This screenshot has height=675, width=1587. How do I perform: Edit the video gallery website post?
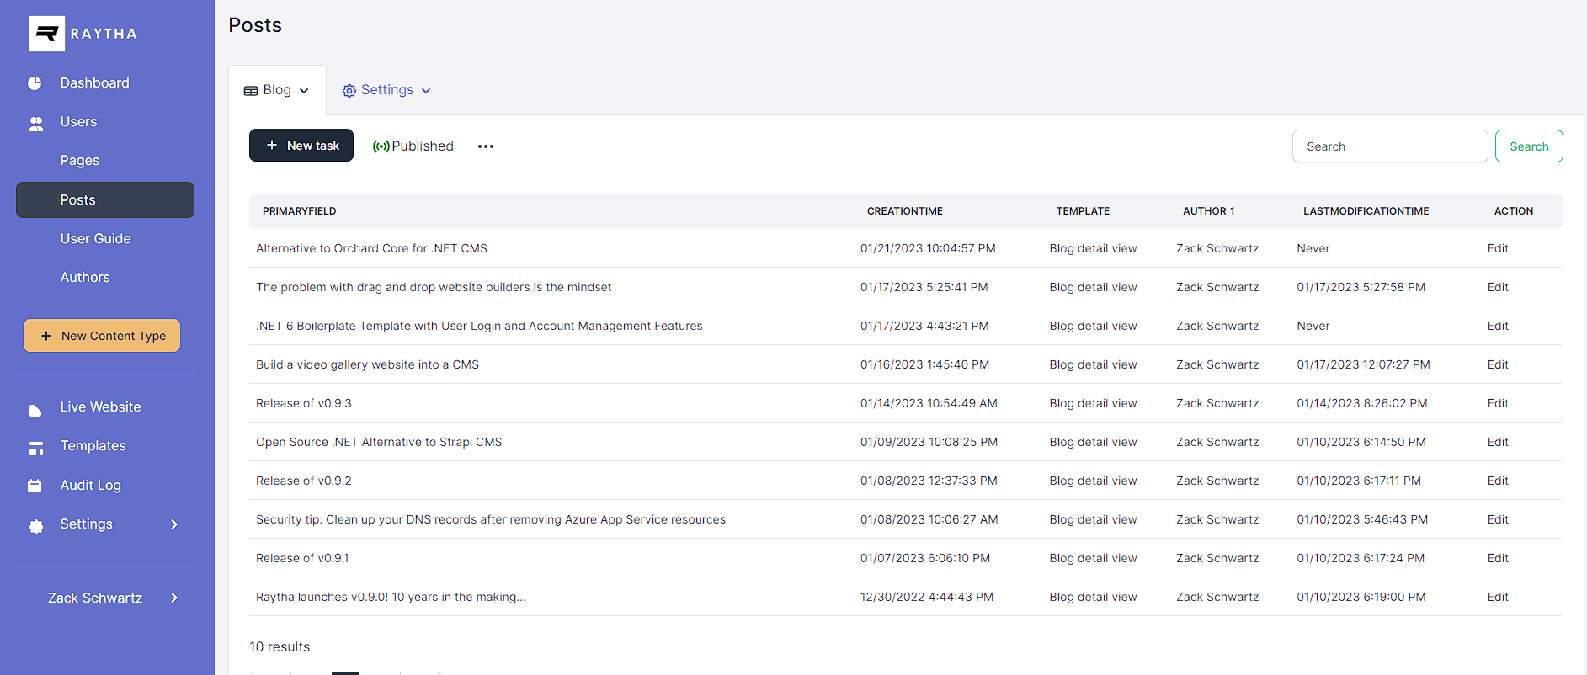coord(1498,365)
